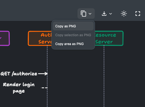145x107 pixels.
Task: Toggle light theme with sun icon
Action: 124,14
